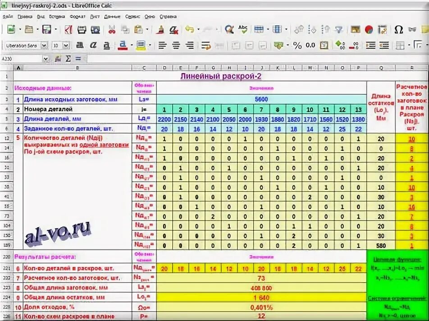
Task: Click the Print icon
Action: click(82, 30)
